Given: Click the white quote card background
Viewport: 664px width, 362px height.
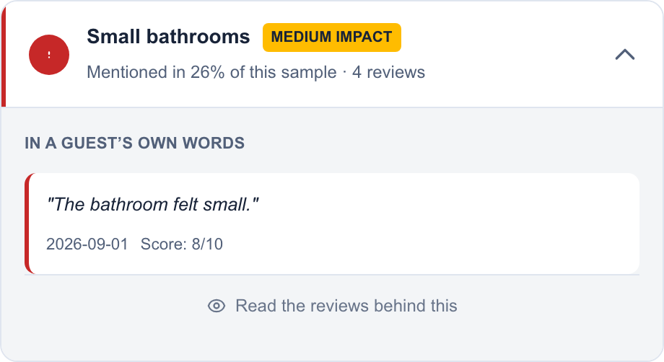Looking at the screenshot, I should (424, 224).
